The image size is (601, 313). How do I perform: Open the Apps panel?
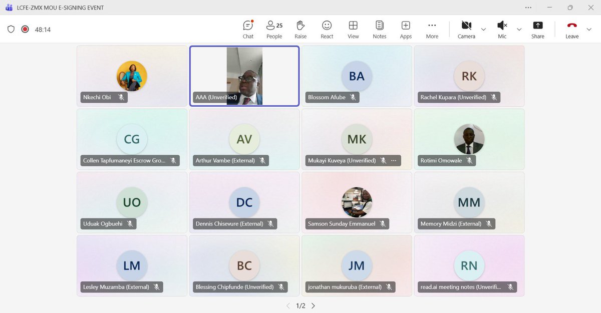[406, 30]
